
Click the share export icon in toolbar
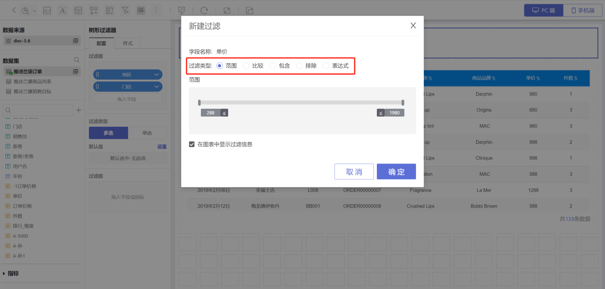[250, 10]
